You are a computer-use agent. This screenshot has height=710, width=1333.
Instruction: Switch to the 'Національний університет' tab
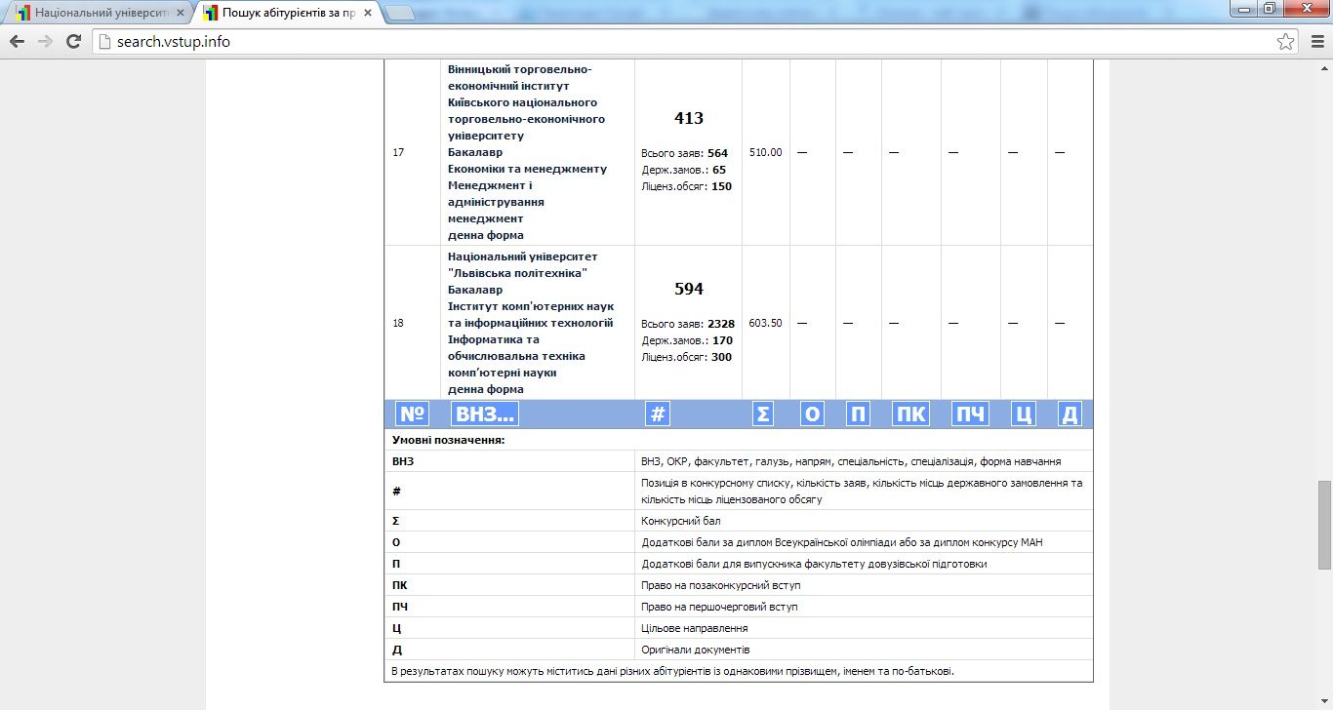click(98, 14)
